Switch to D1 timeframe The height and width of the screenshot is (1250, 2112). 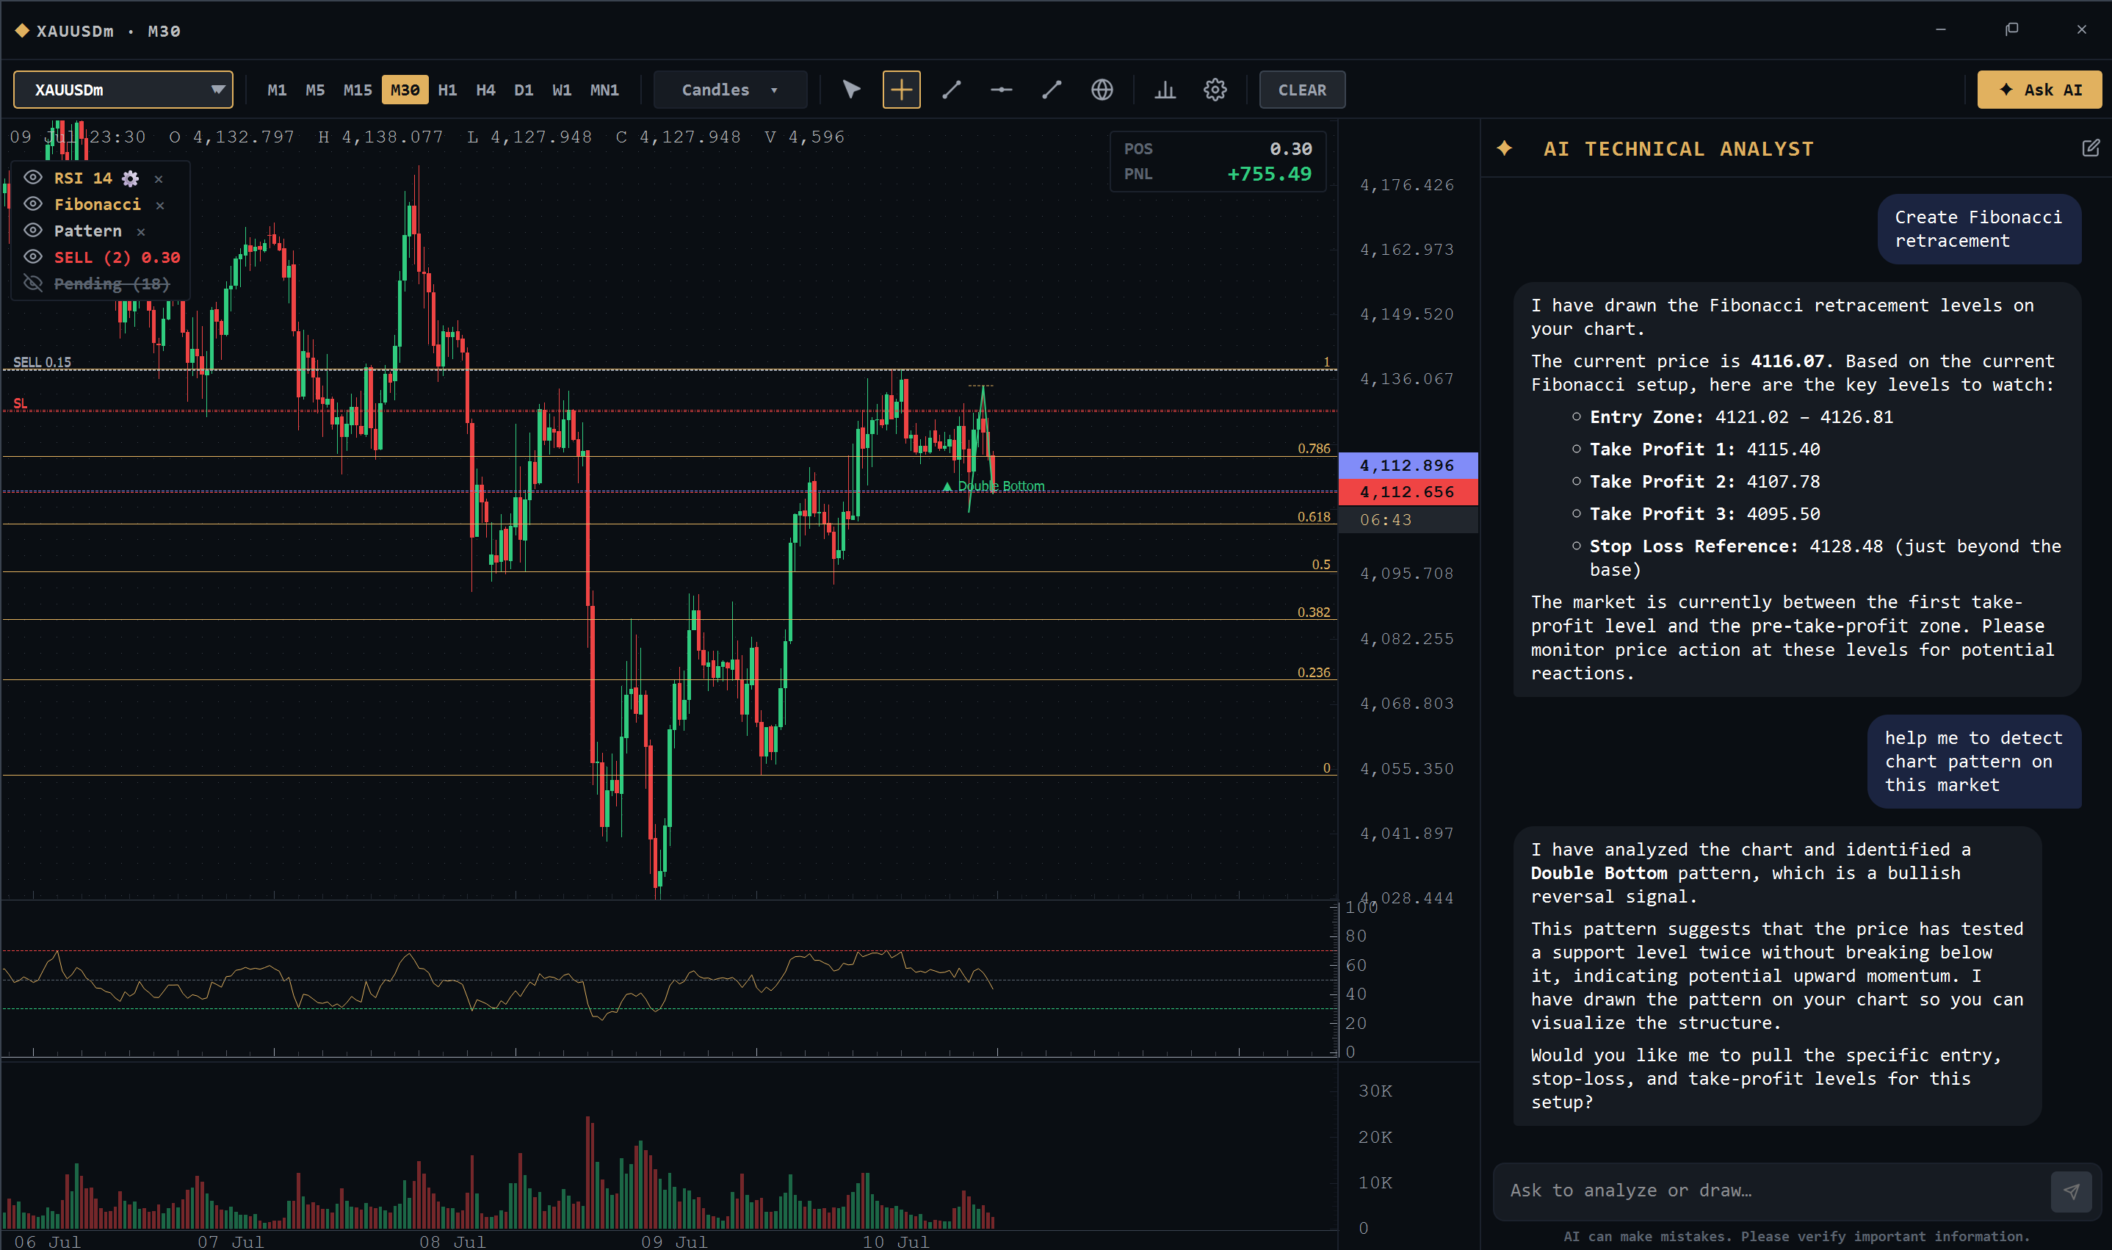(523, 90)
